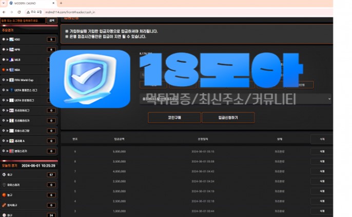352x217 pixels.
Task: Delete the 3,000,000 deposit row dated 04:19
Action: coord(322,191)
